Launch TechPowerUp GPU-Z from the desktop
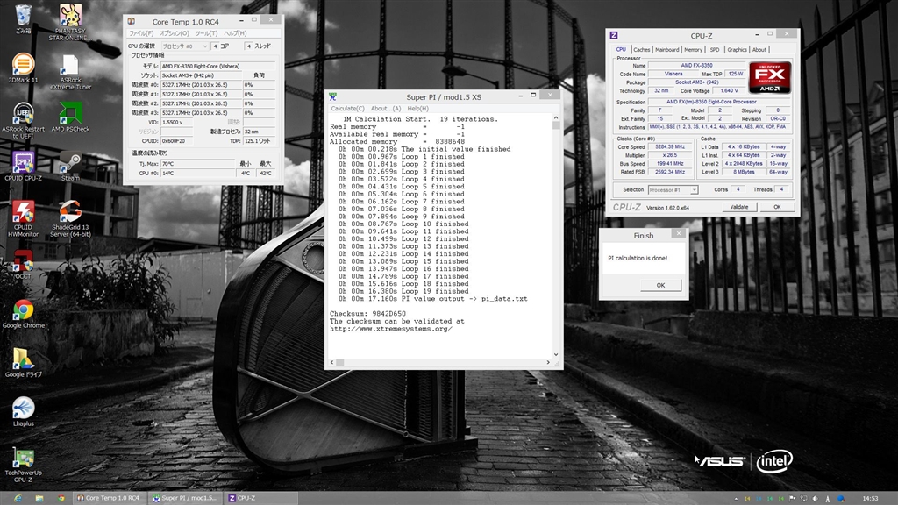Image resolution: width=898 pixels, height=505 pixels. point(23,459)
